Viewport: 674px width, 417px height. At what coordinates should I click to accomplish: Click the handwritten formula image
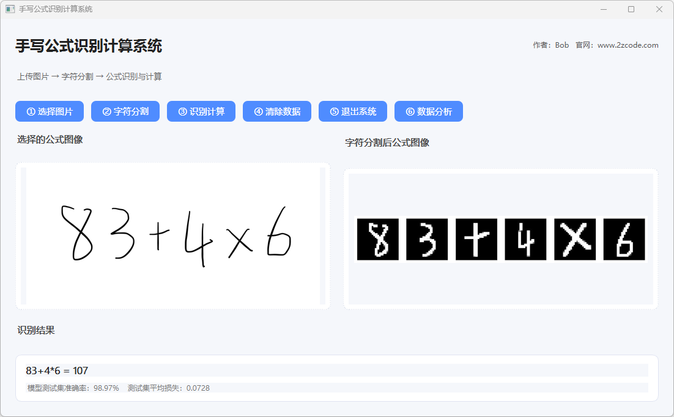[x=173, y=236]
